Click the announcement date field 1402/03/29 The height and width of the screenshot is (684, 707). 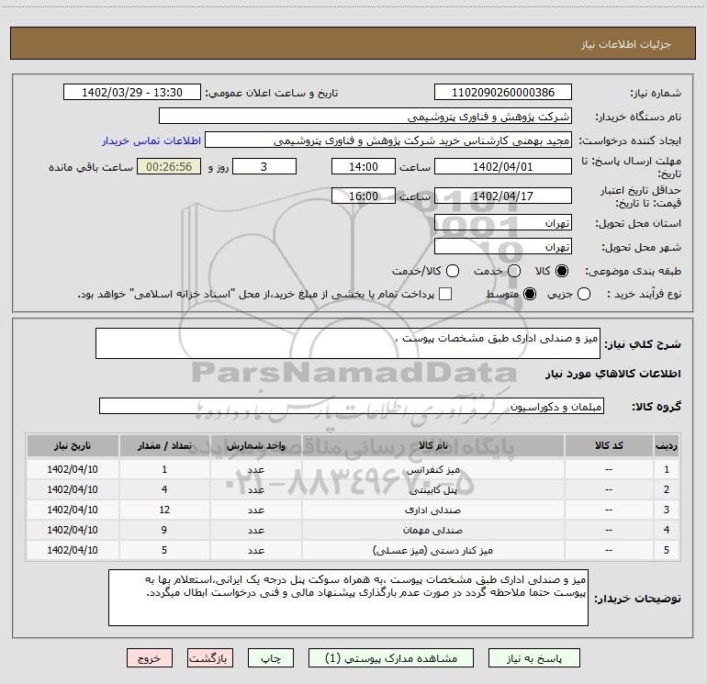[132, 92]
